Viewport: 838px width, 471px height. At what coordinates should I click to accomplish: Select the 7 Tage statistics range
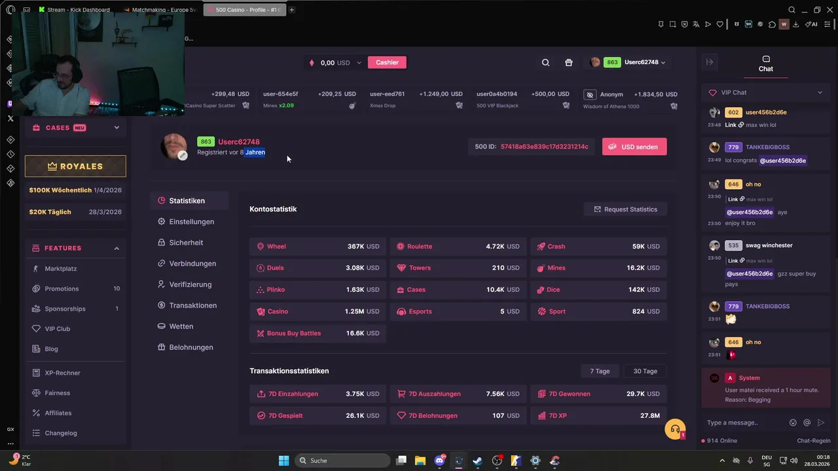600,371
